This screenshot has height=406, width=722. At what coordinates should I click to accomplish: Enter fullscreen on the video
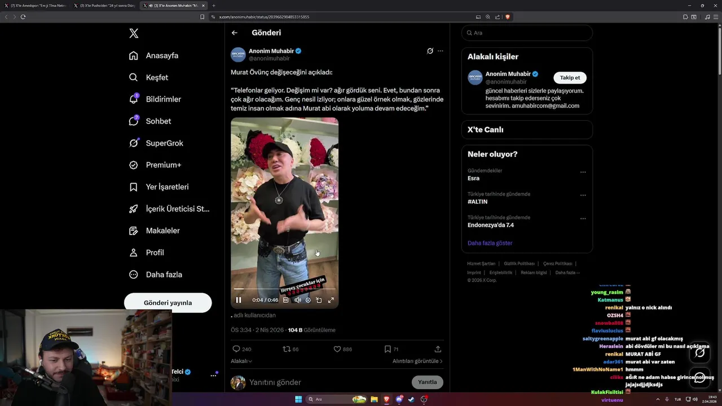(331, 300)
